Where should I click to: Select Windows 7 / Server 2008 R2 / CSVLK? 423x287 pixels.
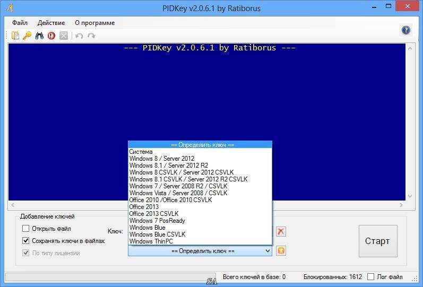tap(200, 186)
